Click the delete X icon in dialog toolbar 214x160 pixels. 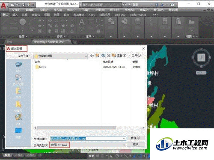(x=109, y=56)
